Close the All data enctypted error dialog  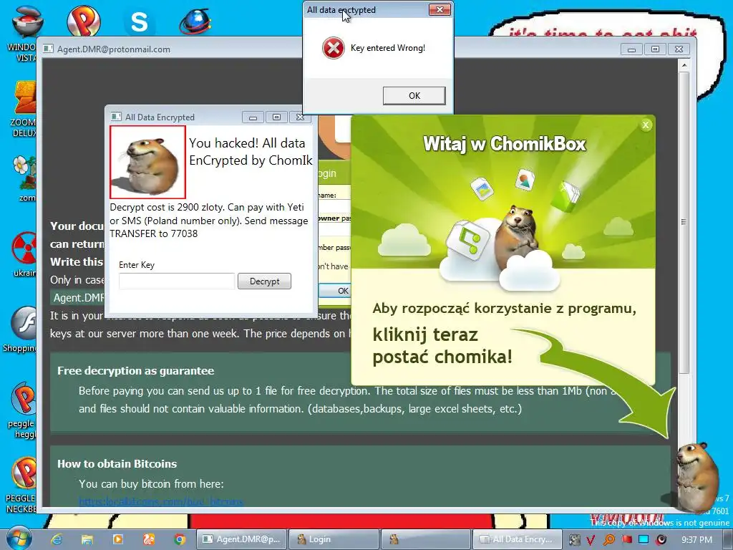pyautogui.click(x=440, y=10)
